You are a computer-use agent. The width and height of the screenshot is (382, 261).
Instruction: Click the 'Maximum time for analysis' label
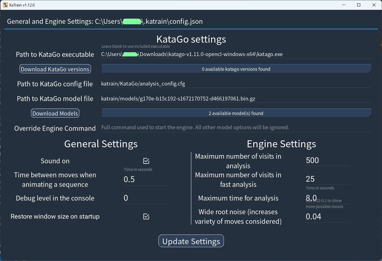point(238,198)
